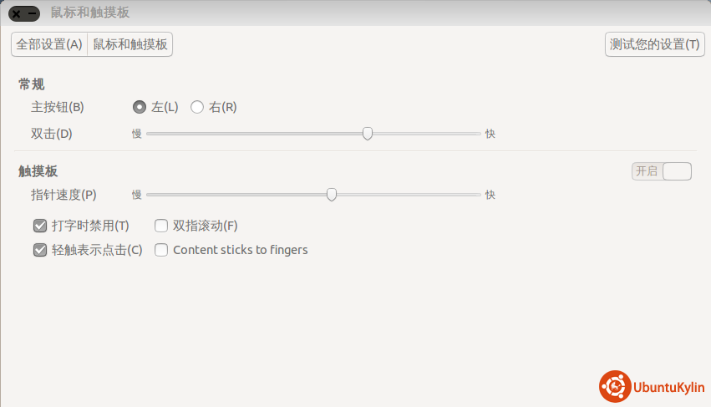
Task: Click the window title 鼠标和触摸板
Action: [x=90, y=13]
